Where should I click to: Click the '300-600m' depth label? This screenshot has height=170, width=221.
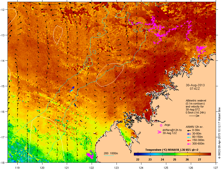click(x=198, y=144)
